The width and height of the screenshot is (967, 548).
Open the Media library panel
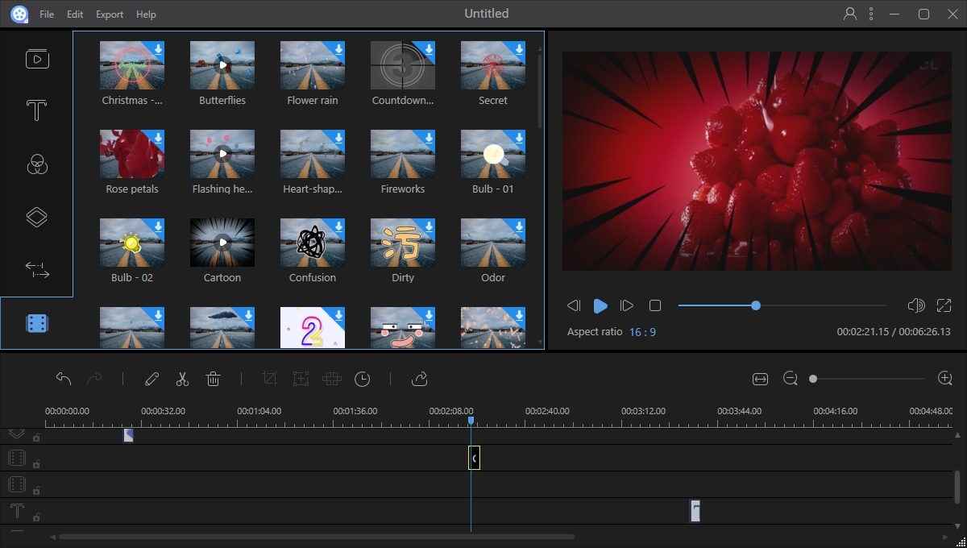(37, 59)
